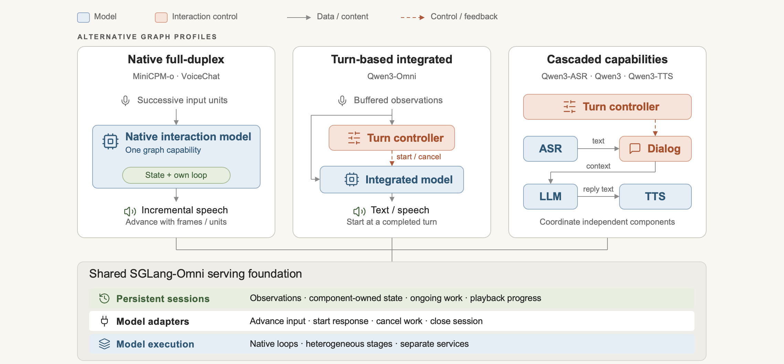Screen dimensions: 784x364
Task: Click the context arrow label
Action: tap(598, 166)
